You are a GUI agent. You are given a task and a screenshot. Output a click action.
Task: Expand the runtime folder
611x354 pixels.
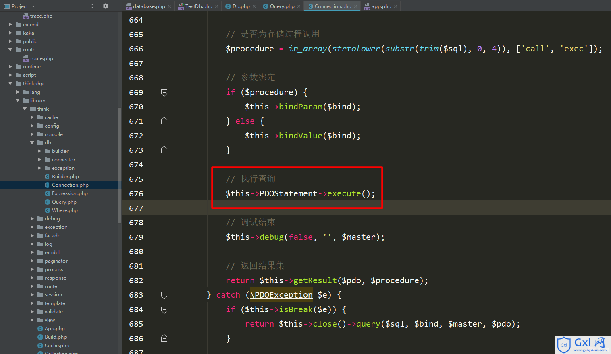[x=10, y=67]
